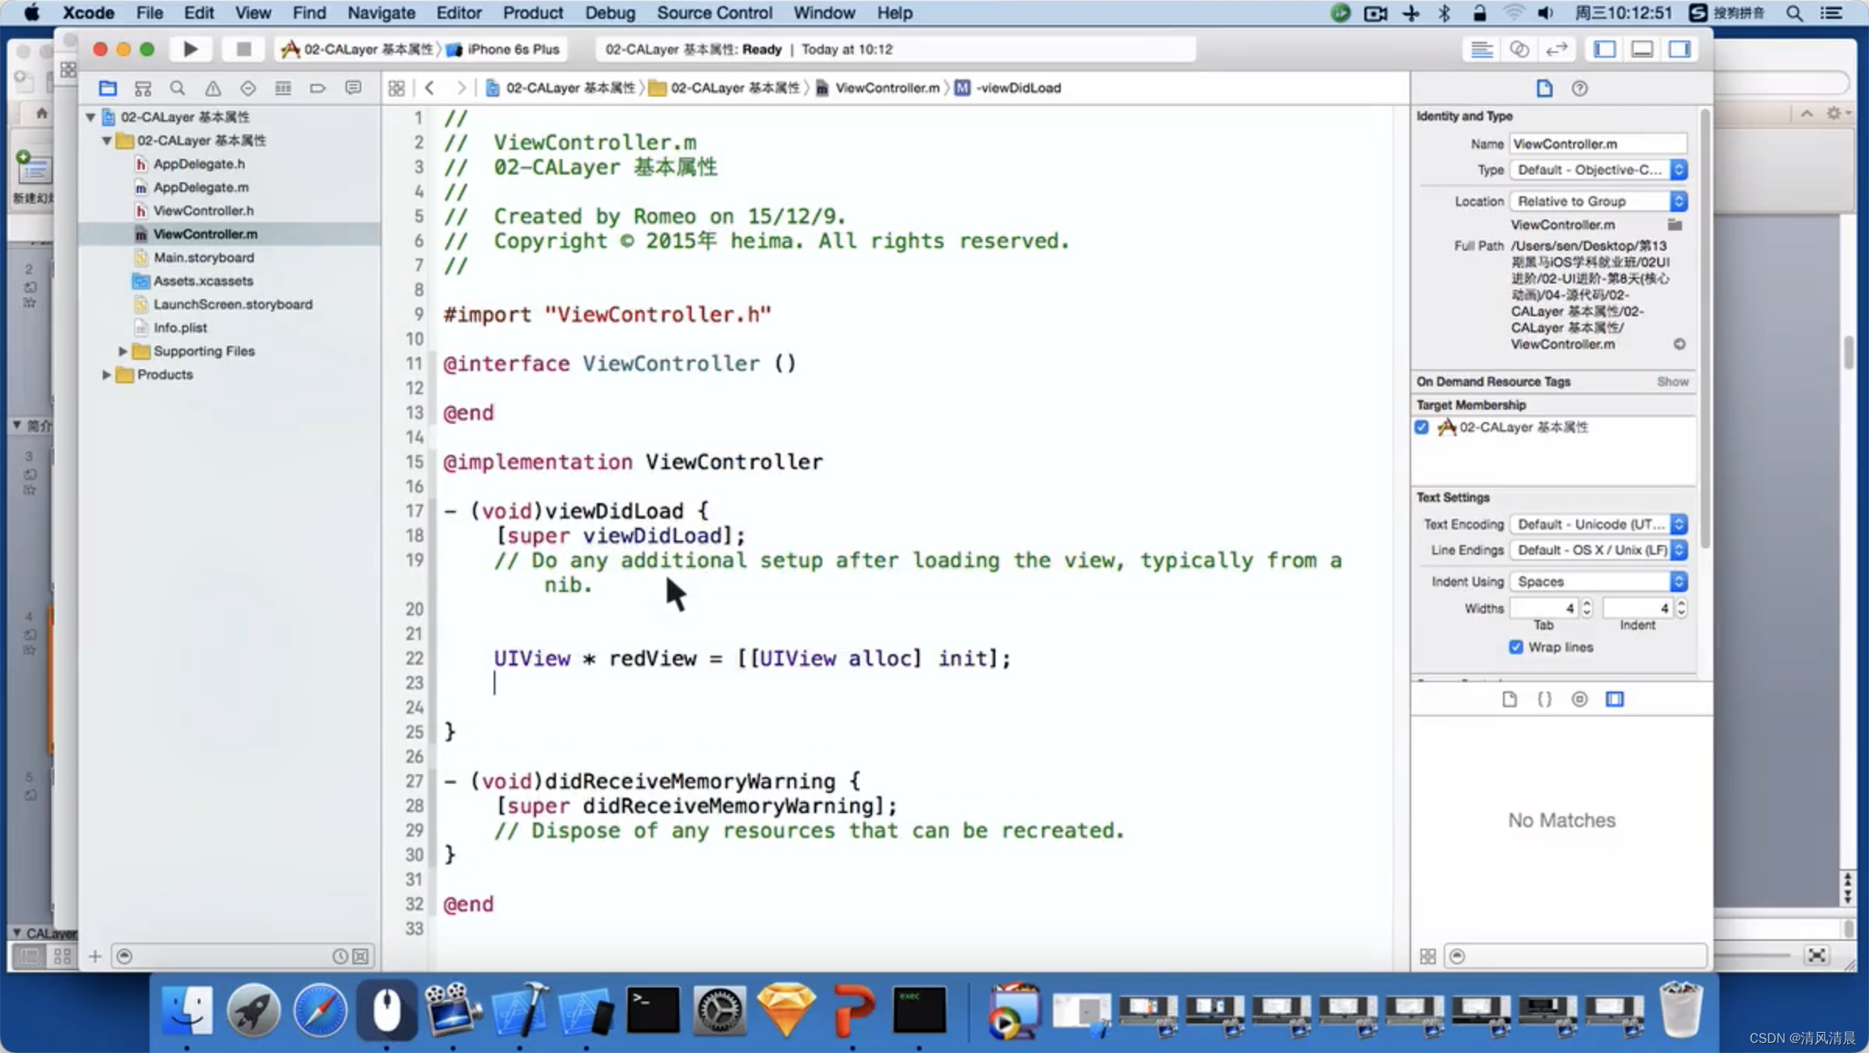Viewport: 1869px width, 1053px height.
Task: Open the Indent Using dropdown
Action: [1599, 581]
